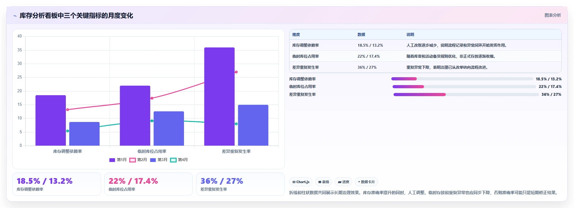Screen dimensions: 574x208
Task: Click the 差异重复发生率 x-axis label
Action: click(x=236, y=152)
